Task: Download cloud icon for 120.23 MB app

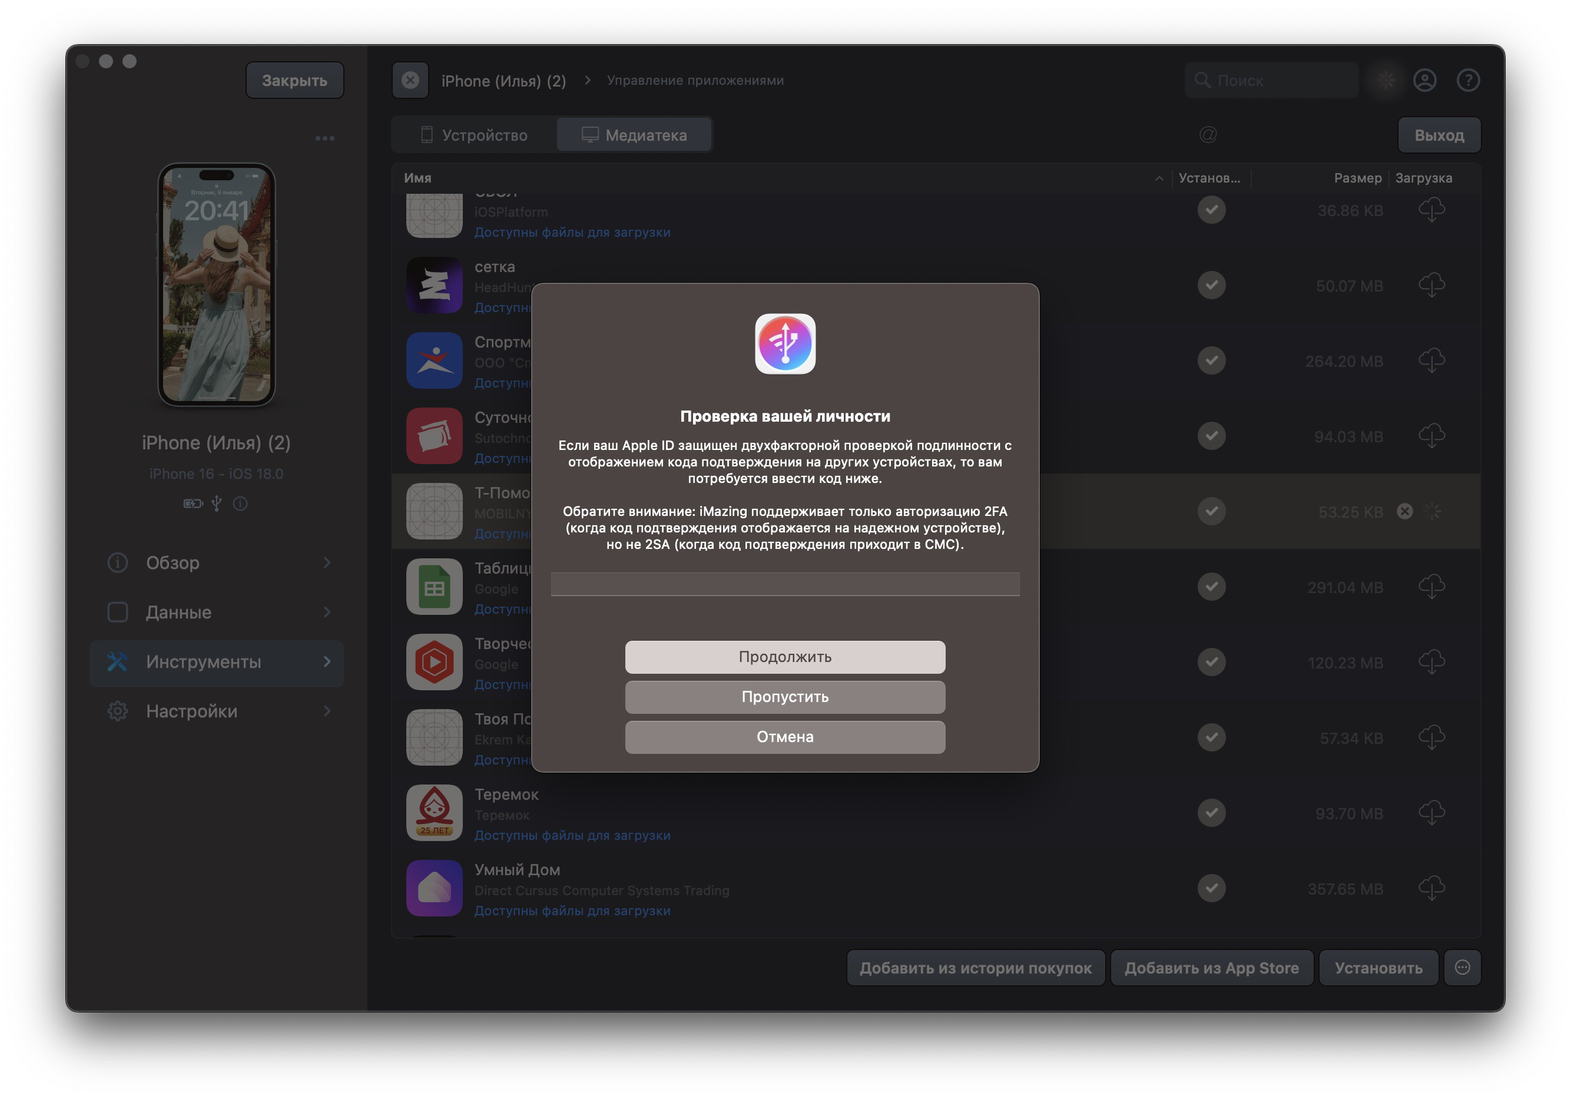Action: 1431,662
